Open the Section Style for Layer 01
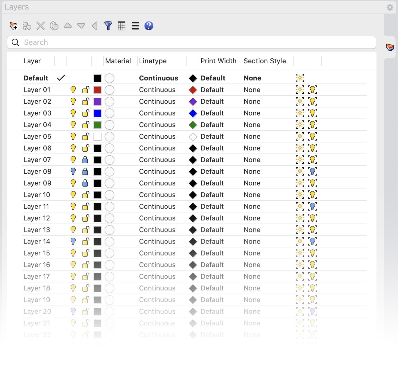The image size is (398, 385). 252,90
